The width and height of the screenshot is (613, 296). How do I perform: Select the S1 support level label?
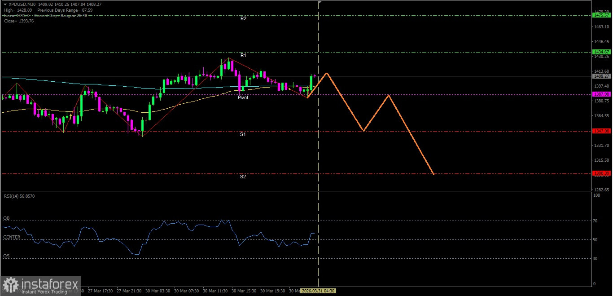(243, 134)
